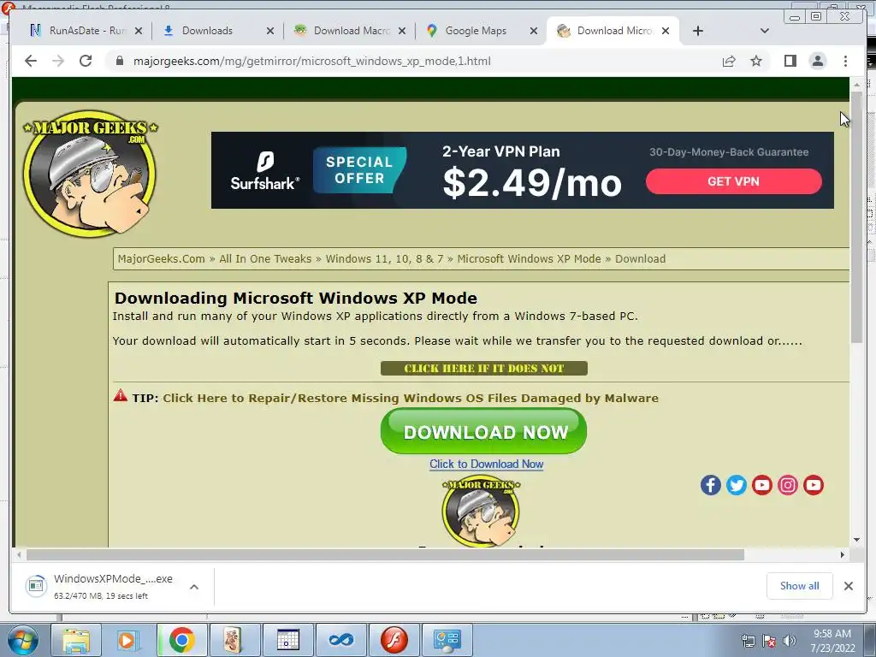876x657 pixels.
Task: Click the Major Geeks logo
Action: [90, 173]
